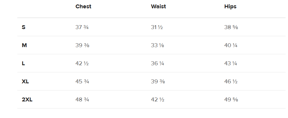The width and height of the screenshot is (288, 118).
Task: Select the S size row label
Action: [24, 27]
